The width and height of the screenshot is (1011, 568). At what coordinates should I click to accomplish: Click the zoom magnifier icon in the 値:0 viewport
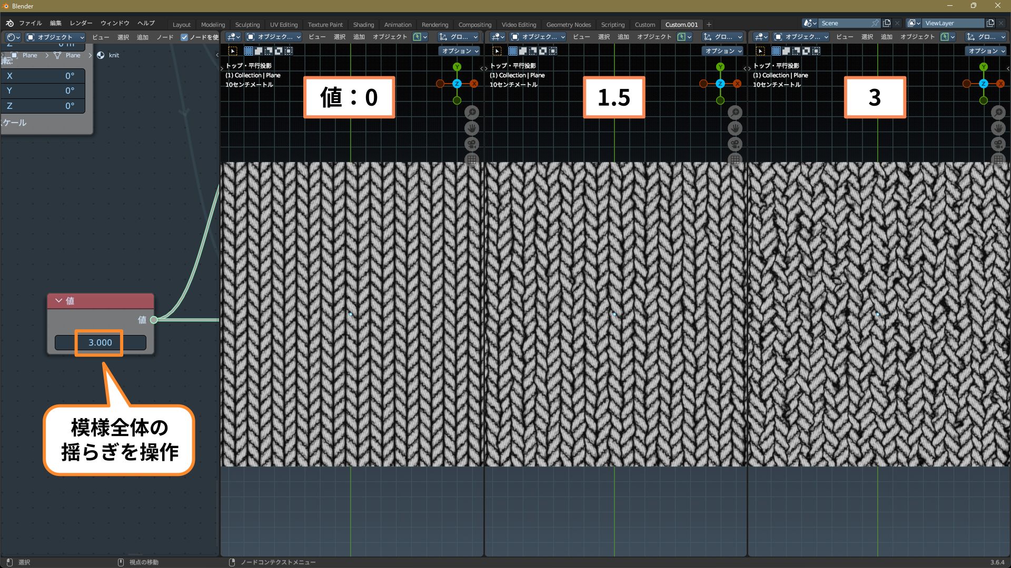(x=472, y=112)
